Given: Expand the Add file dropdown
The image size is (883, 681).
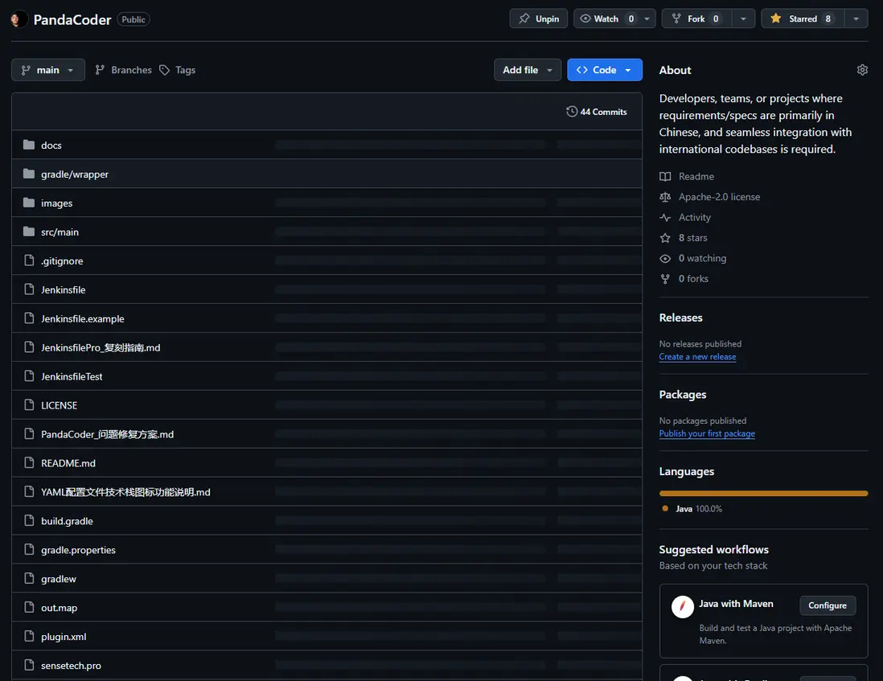Looking at the screenshot, I should pos(528,70).
